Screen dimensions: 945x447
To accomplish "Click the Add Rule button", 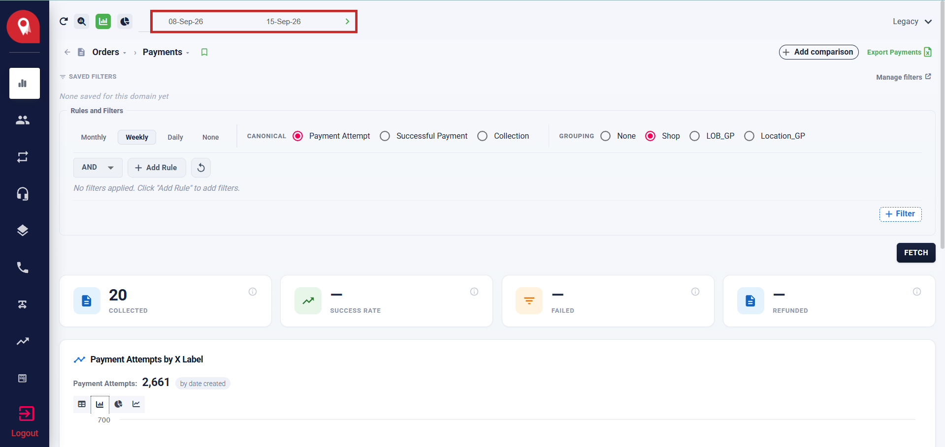I will pyautogui.click(x=157, y=168).
